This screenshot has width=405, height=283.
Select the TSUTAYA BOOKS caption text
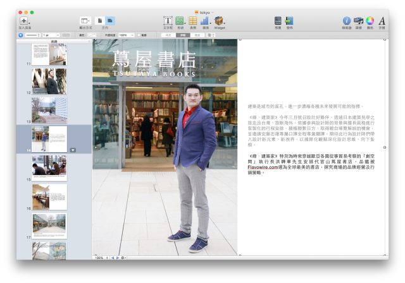pos(154,74)
